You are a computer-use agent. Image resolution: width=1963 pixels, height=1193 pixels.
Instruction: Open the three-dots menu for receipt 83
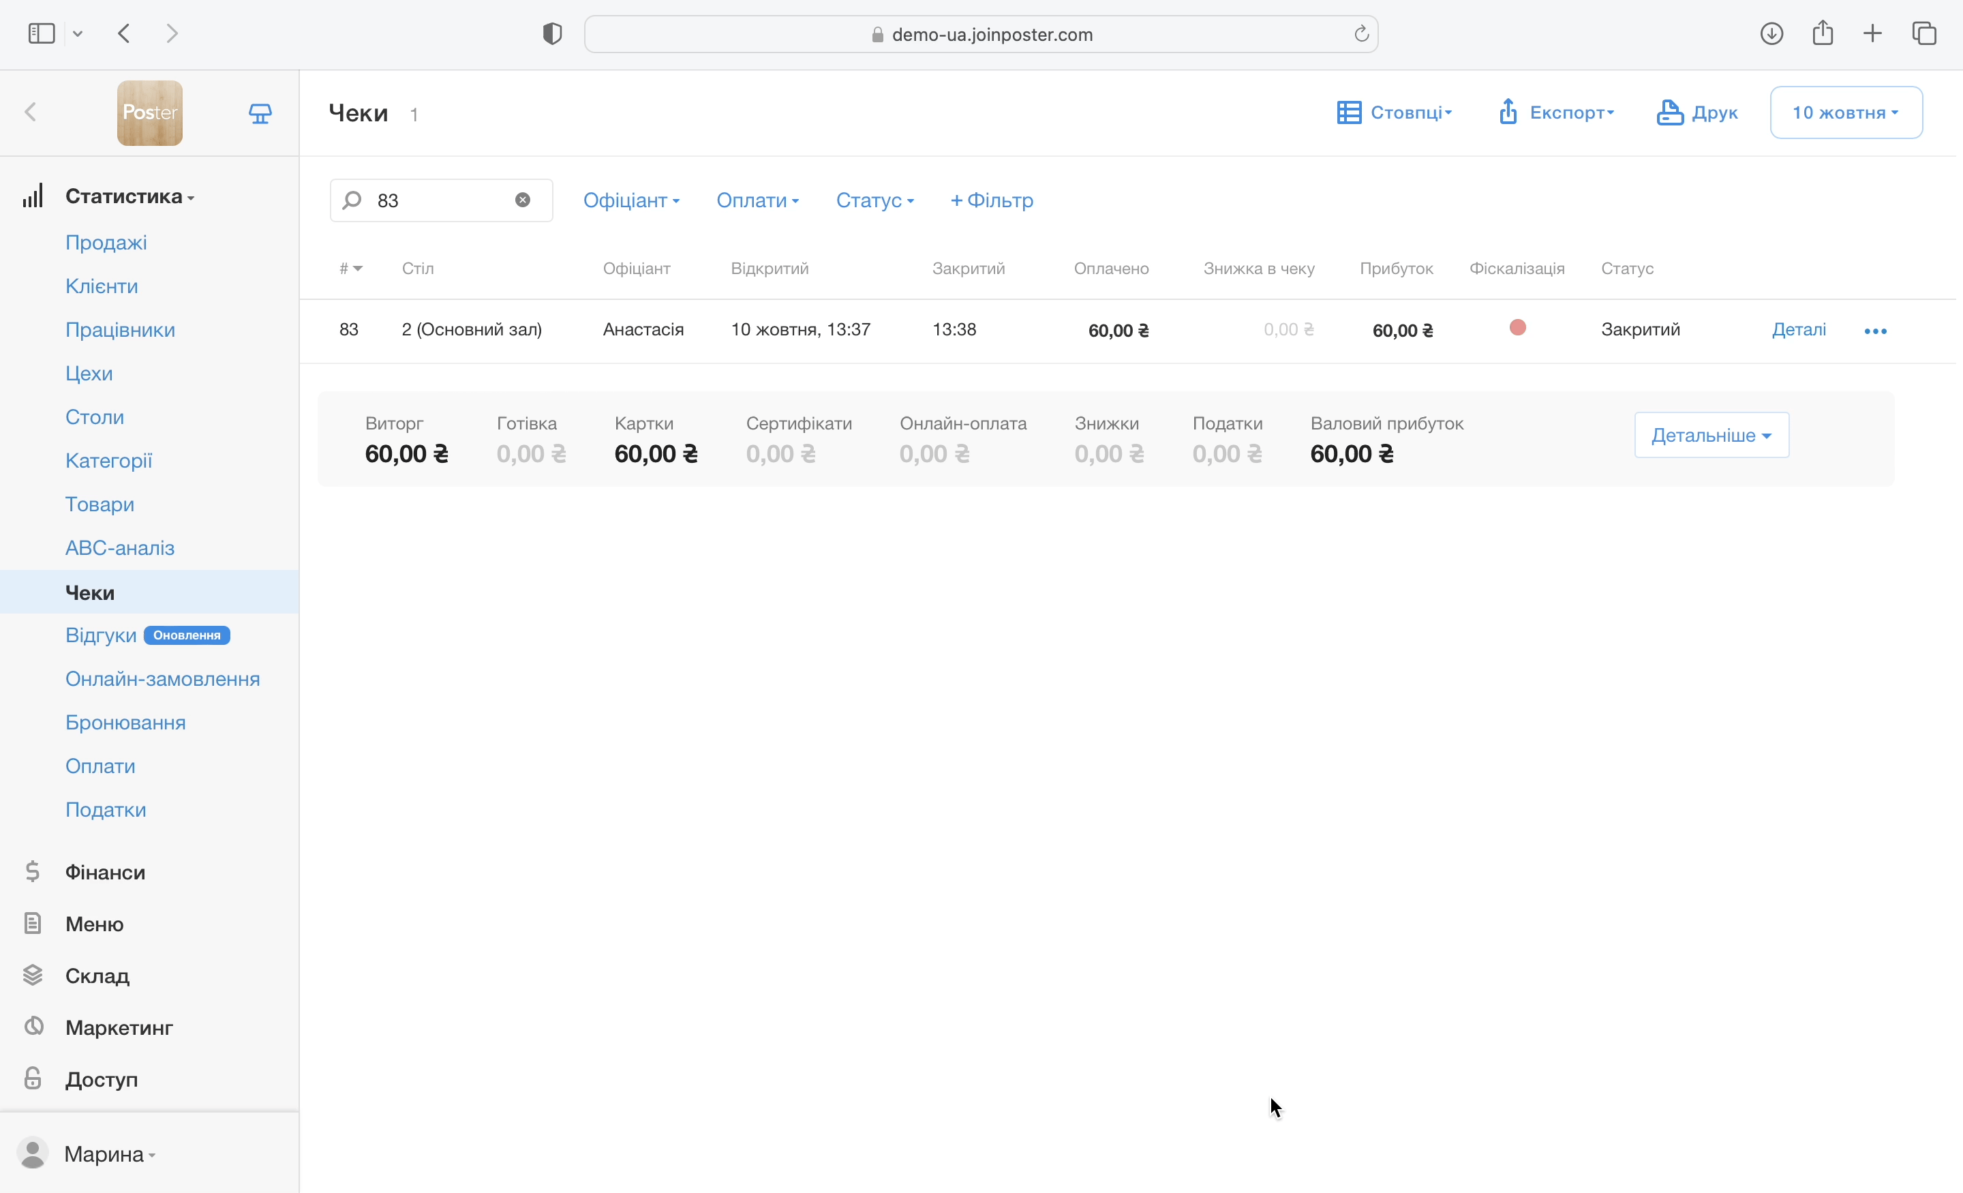coord(1875,331)
